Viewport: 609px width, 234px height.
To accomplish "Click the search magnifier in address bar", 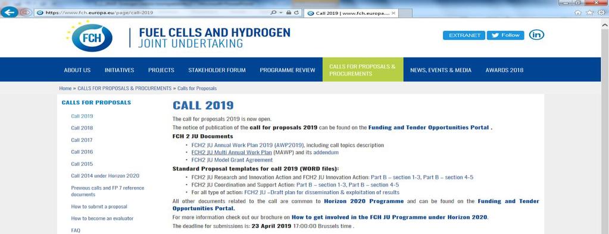I will [x=273, y=12].
